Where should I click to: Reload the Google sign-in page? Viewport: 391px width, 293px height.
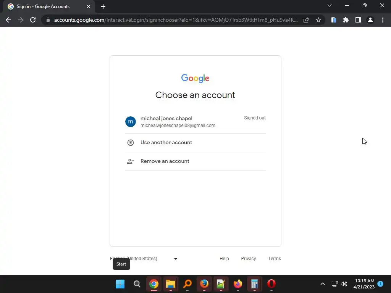33,20
